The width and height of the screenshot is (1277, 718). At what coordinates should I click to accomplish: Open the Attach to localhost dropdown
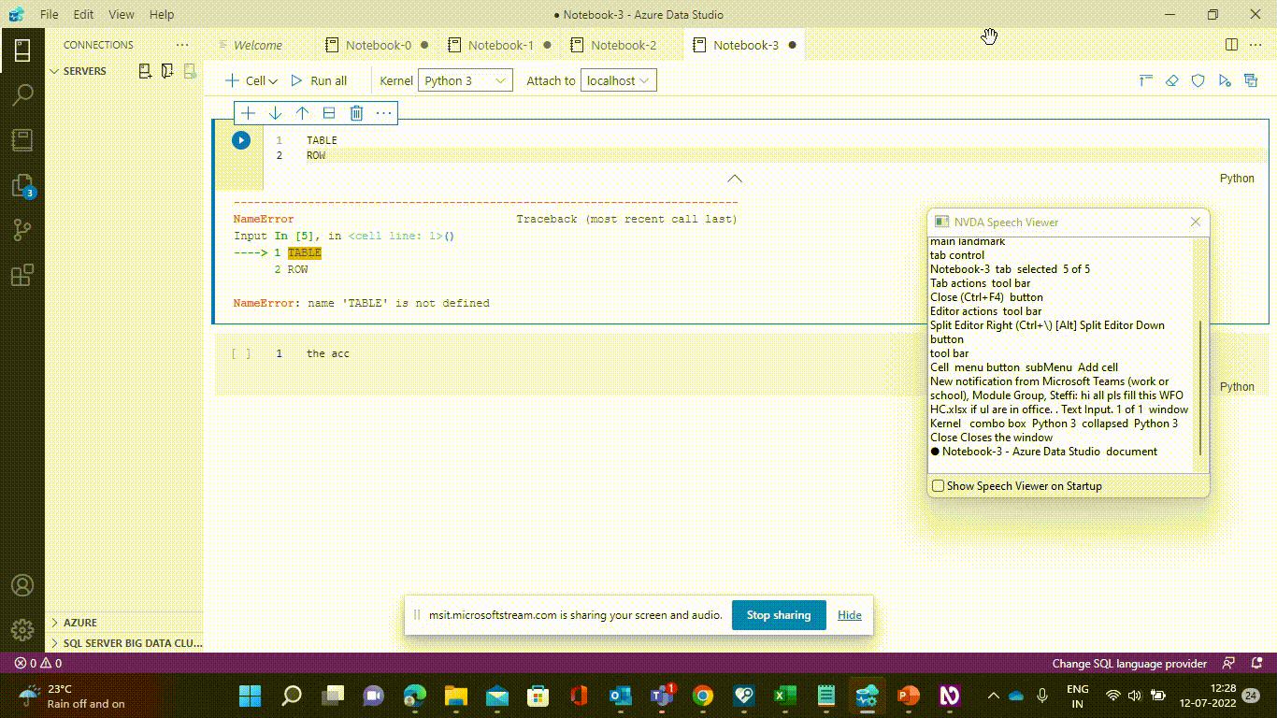[x=618, y=80]
